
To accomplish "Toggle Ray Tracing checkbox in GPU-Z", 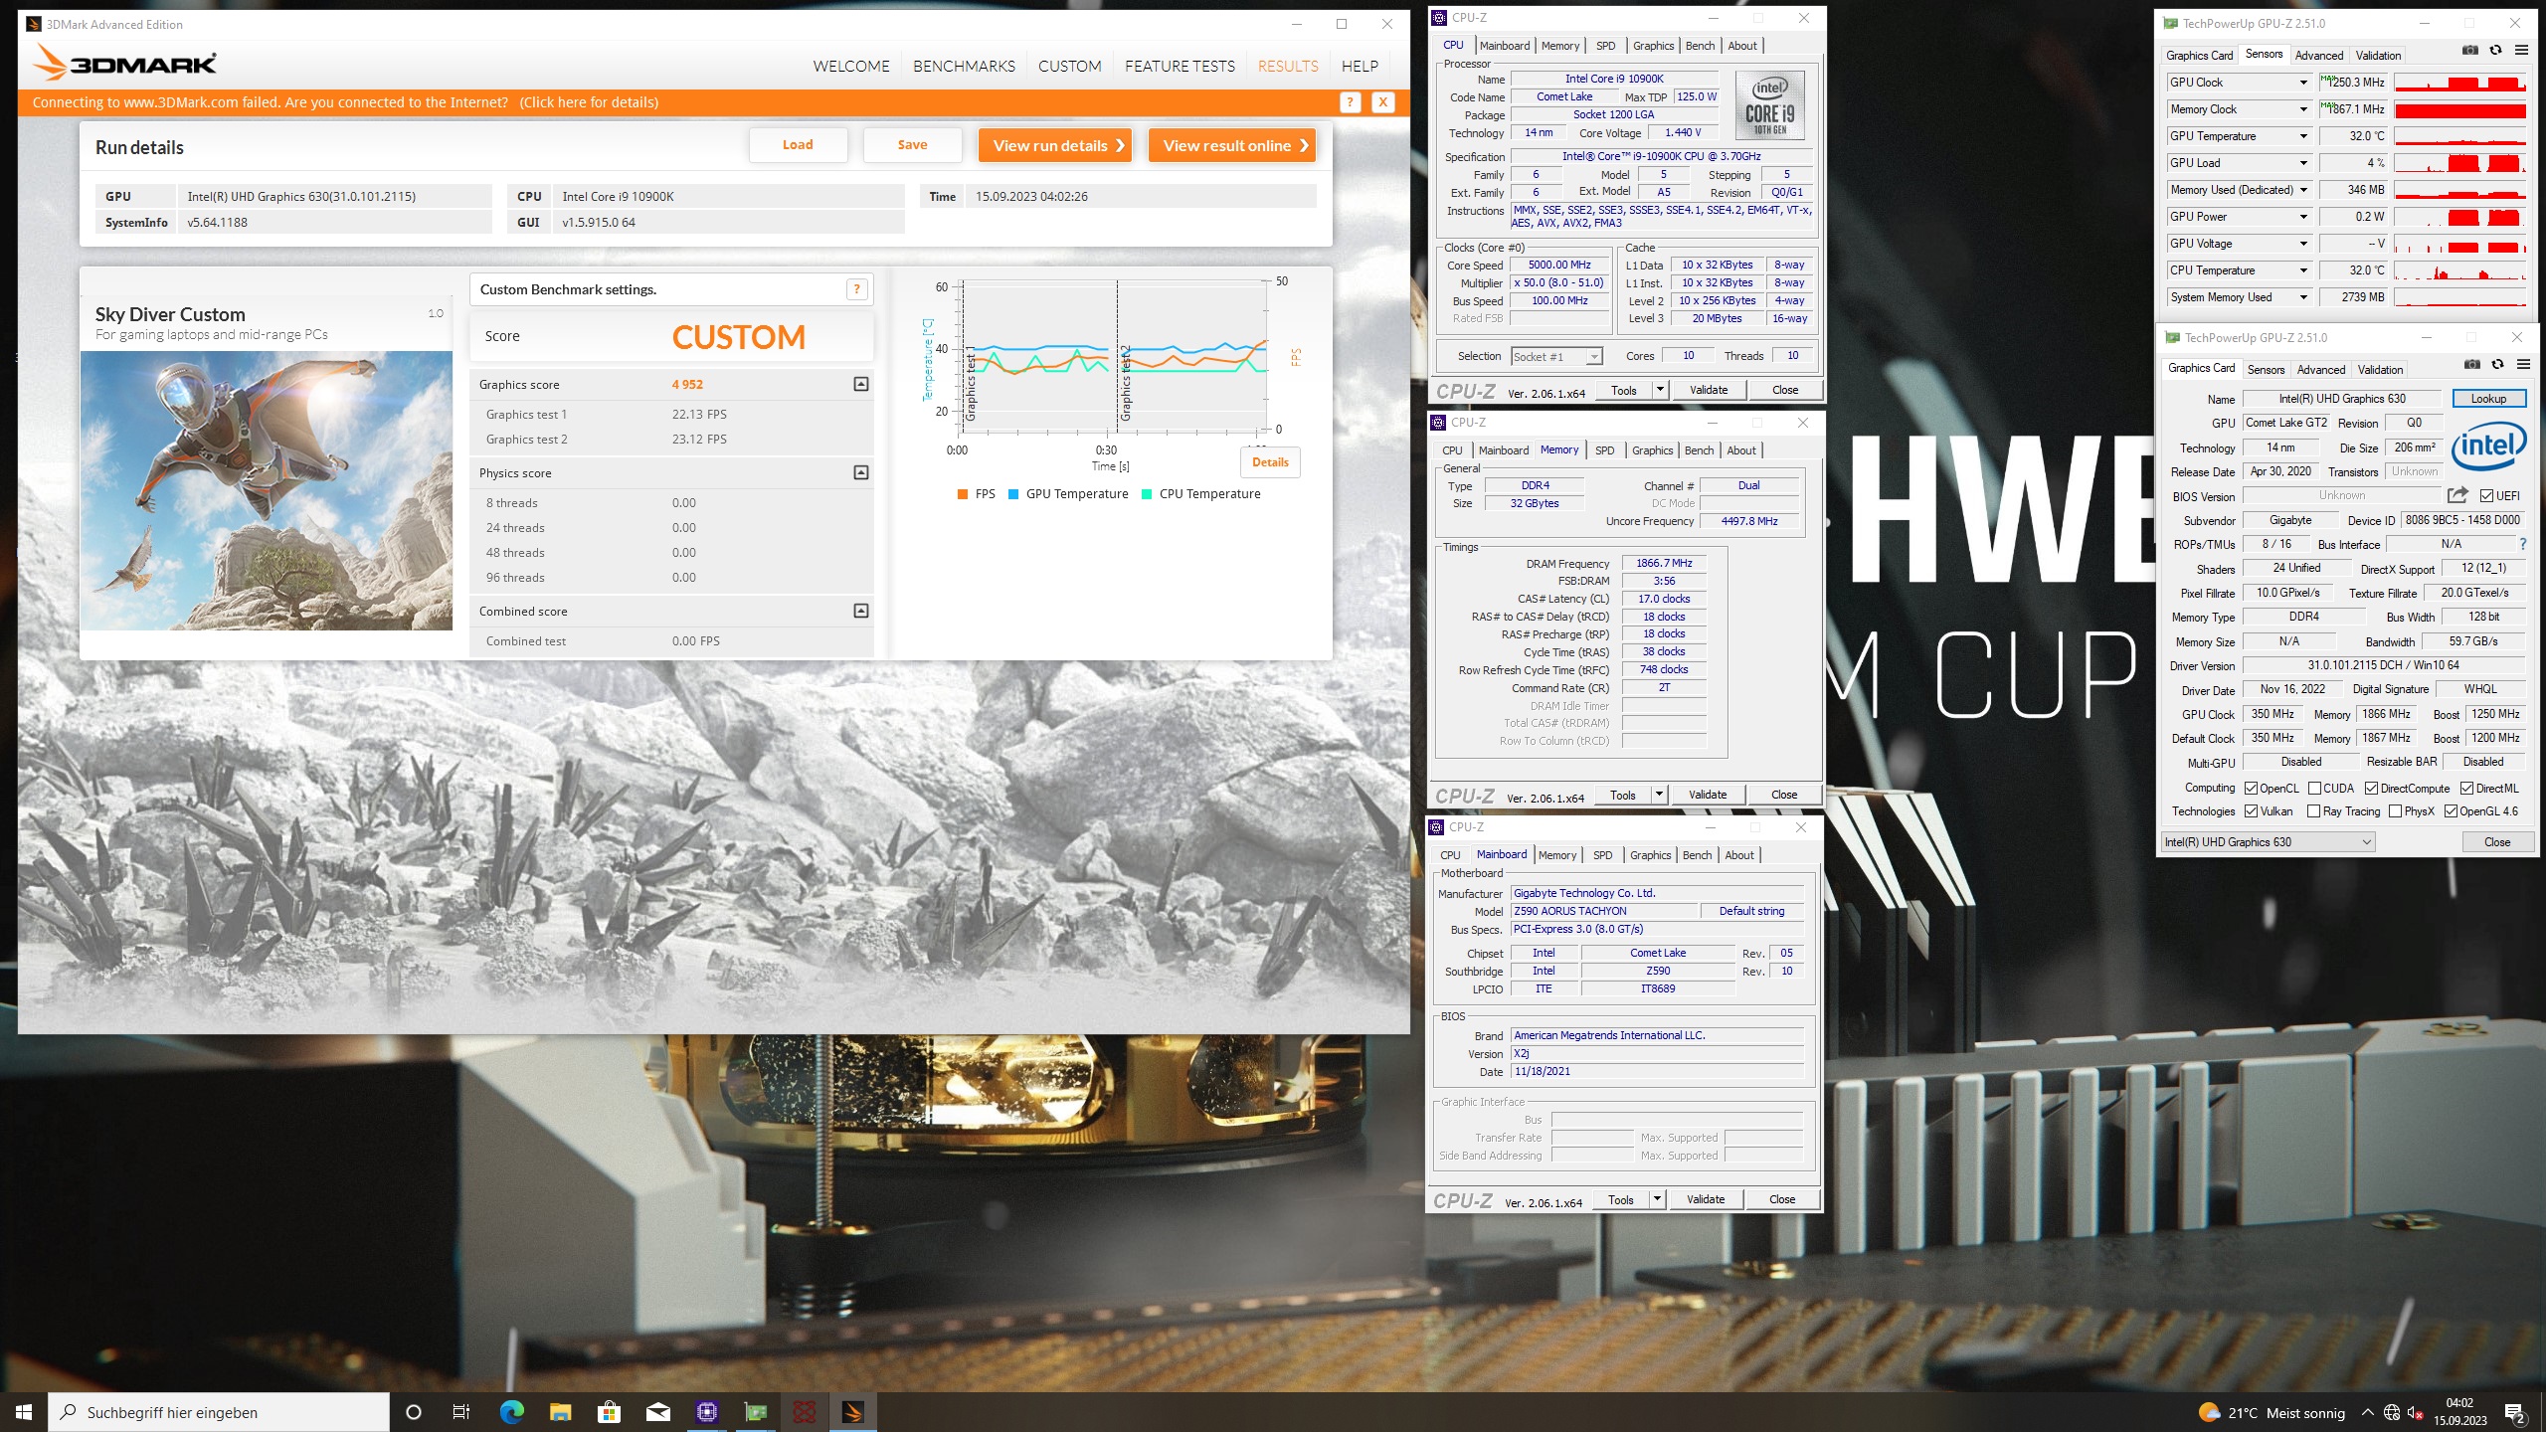I will [2314, 811].
